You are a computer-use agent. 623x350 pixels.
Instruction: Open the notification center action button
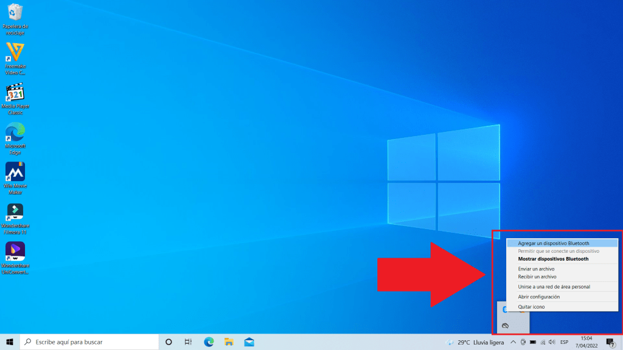[x=610, y=342]
